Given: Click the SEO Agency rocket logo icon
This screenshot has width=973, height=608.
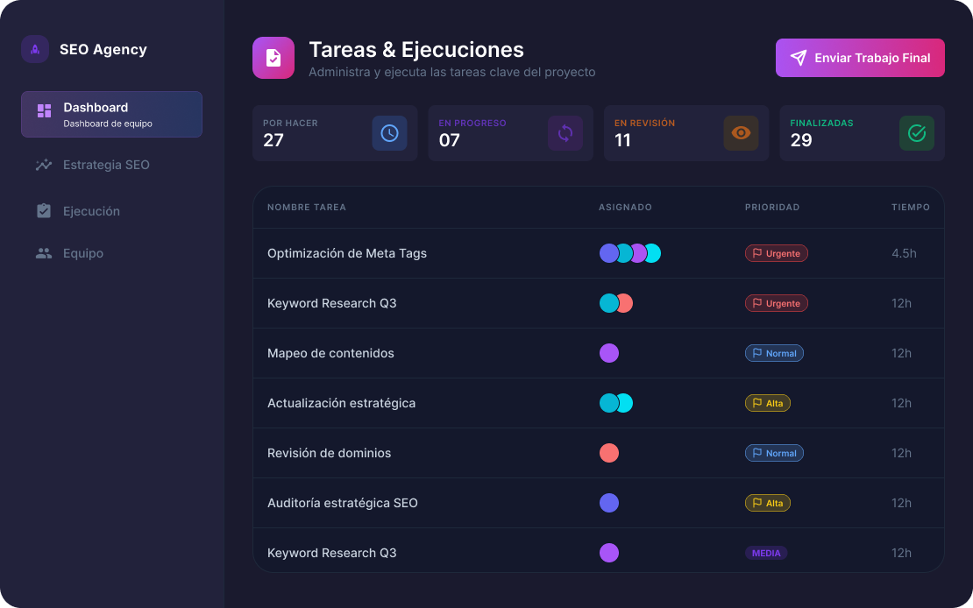Looking at the screenshot, I should pyautogui.click(x=35, y=49).
